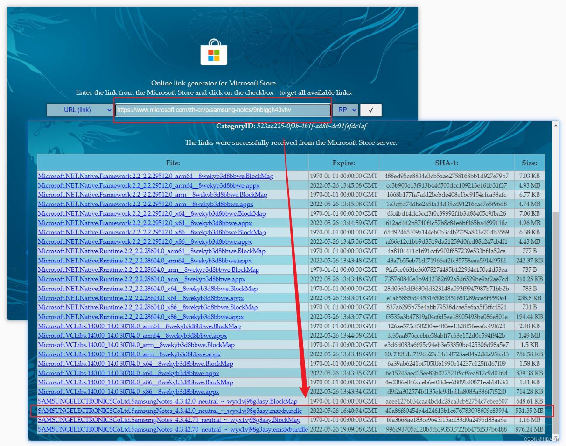Click the Microsoft Store logo icon
Viewport: 566px width, 446px height.
[214, 51]
